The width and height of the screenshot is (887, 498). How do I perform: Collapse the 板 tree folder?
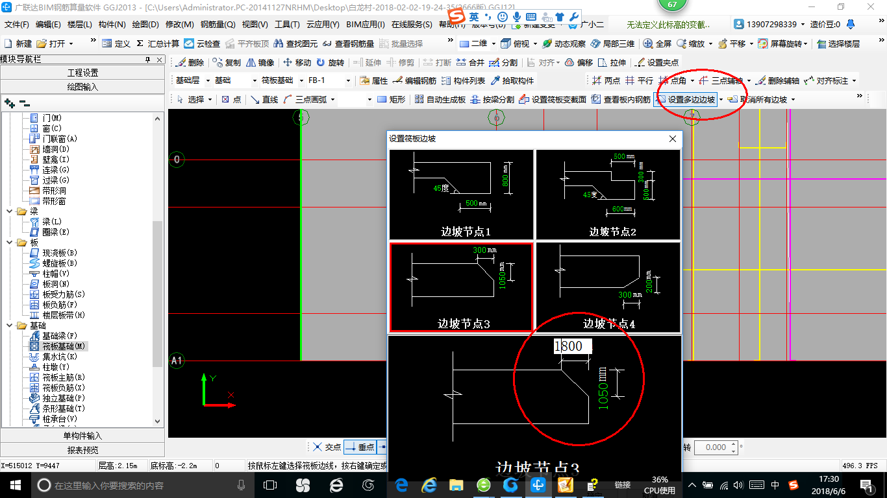(9, 243)
